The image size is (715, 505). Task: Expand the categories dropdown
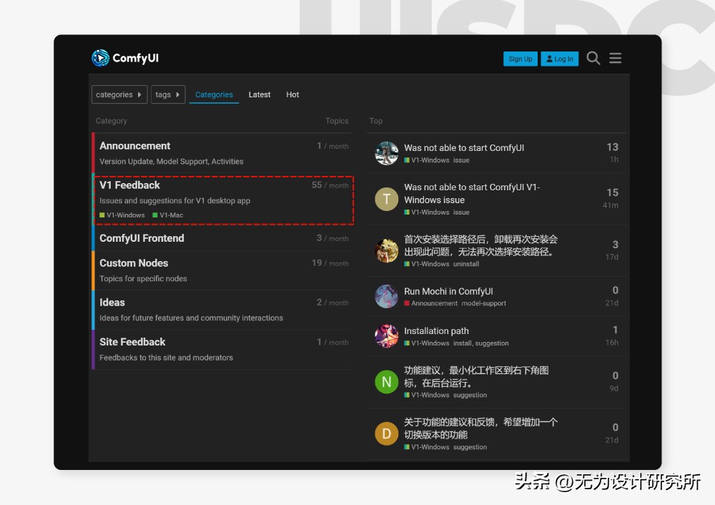point(119,94)
